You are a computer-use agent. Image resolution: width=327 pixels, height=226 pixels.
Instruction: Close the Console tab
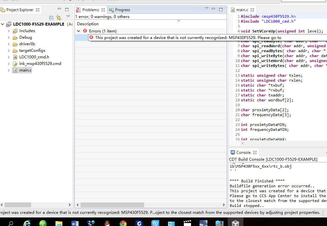tap(255, 153)
